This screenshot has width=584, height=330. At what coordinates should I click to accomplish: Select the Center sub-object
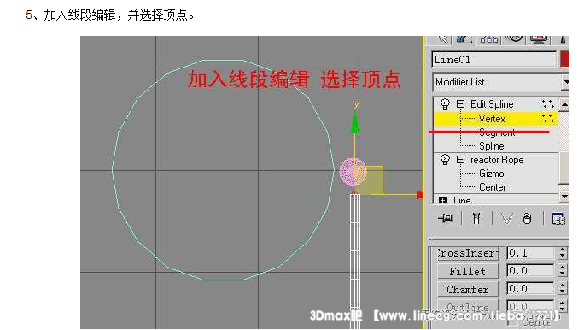(x=492, y=187)
